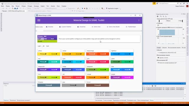Screen dimensions: 189x106
Task: Set purple as Accent color
Action: coord(128,77)
